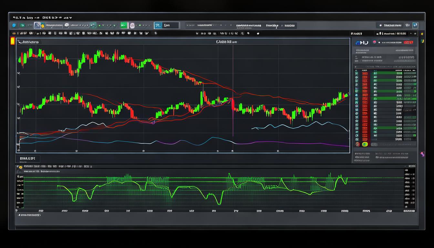The width and height of the screenshot is (434, 248).
Task: Click the gray button below the order book
Action: tap(374, 145)
